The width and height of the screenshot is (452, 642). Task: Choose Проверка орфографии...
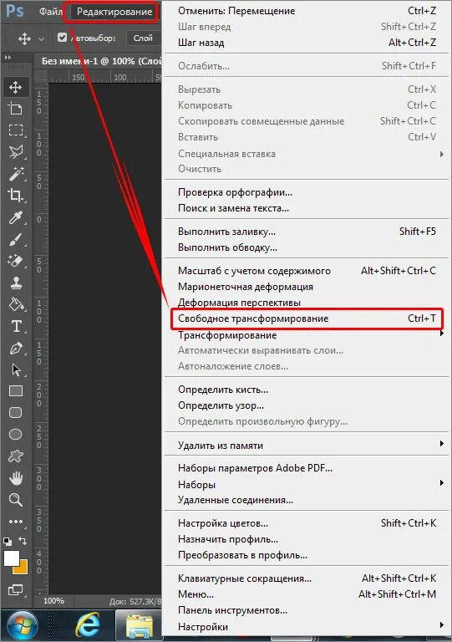click(307, 192)
